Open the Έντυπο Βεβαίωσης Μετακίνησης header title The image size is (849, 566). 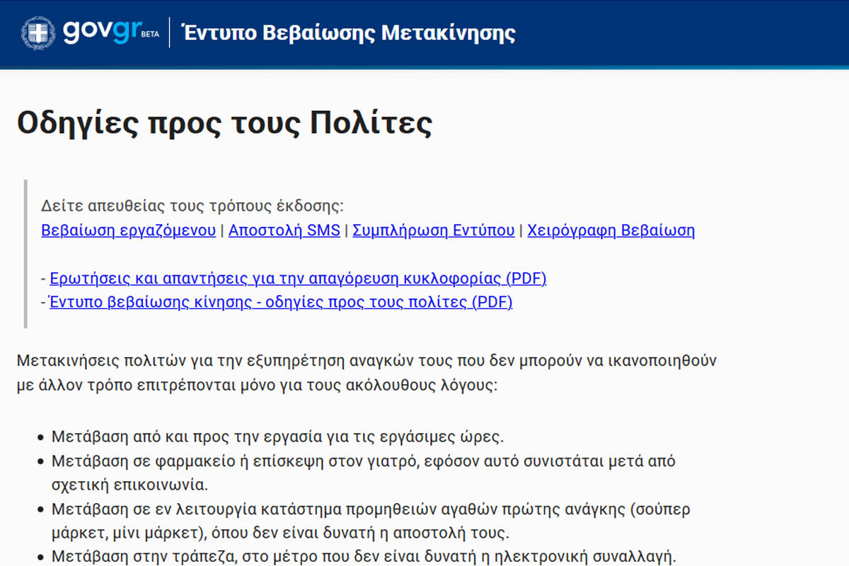coord(348,33)
